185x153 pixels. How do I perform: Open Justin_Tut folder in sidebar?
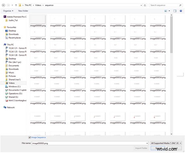point(12,20)
